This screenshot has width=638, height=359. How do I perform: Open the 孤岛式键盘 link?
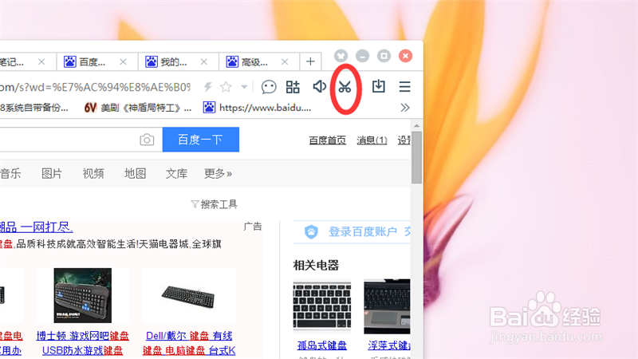[322, 345]
